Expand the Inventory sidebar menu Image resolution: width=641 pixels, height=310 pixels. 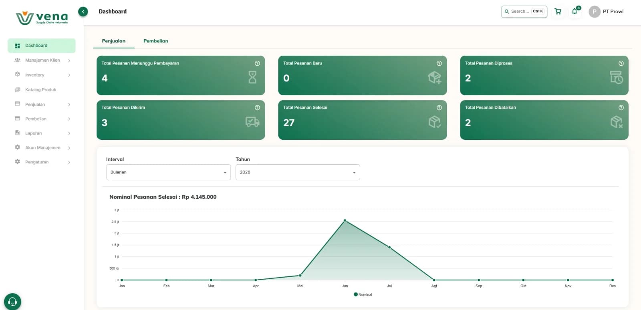(x=42, y=75)
